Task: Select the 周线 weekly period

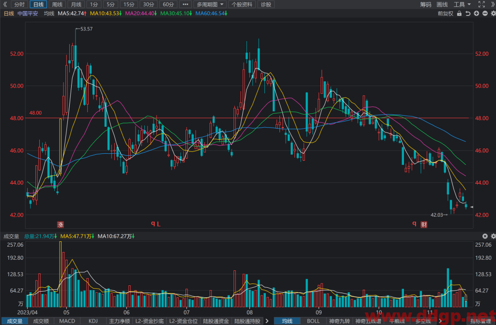Action: click(57, 4)
